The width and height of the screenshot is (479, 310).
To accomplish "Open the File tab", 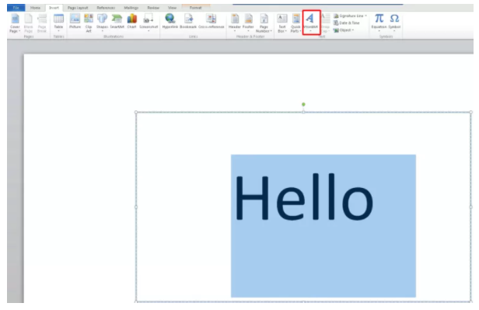I will 16,8.
